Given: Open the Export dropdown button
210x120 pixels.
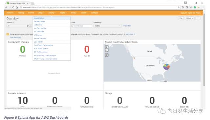Looking at the screenshot, I should [190, 18].
